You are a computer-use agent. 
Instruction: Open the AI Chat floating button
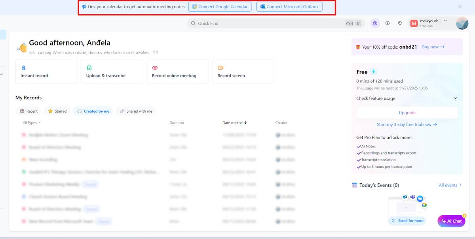click(451, 221)
